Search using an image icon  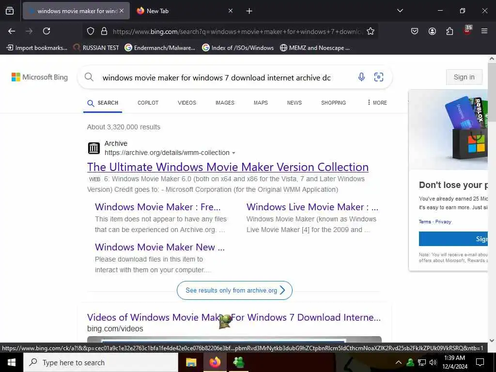[379, 77]
